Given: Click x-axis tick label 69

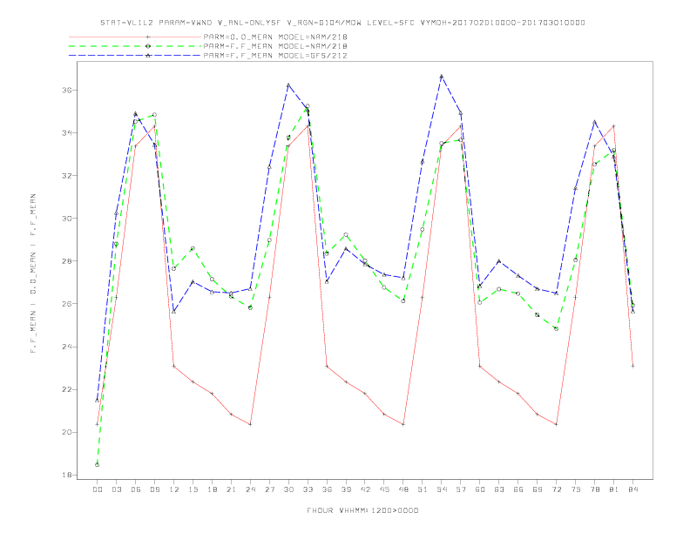Looking at the screenshot, I should (538, 489).
